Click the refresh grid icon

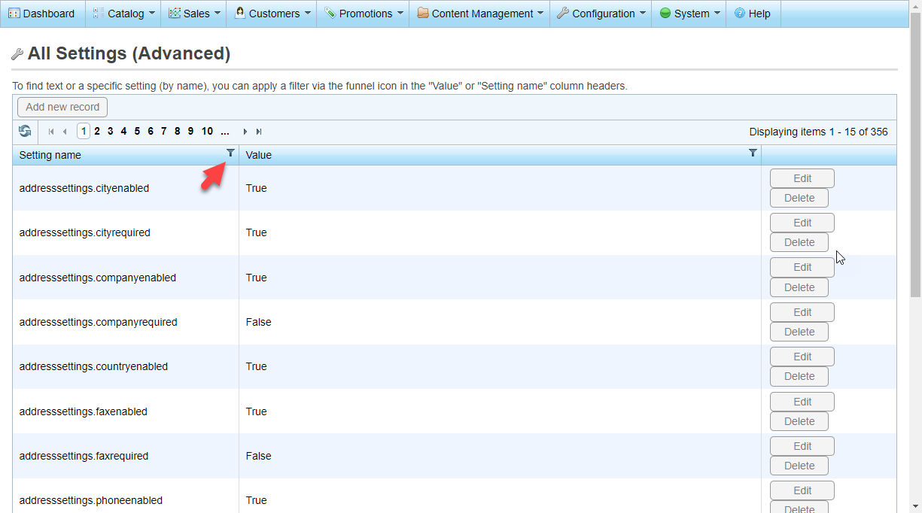click(25, 132)
